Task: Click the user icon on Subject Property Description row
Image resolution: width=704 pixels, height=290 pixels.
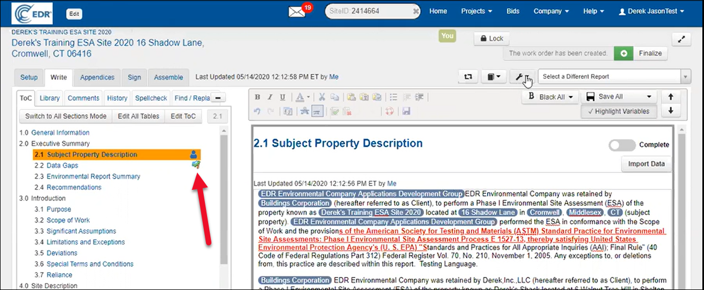Action: pyautogui.click(x=194, y=155)
